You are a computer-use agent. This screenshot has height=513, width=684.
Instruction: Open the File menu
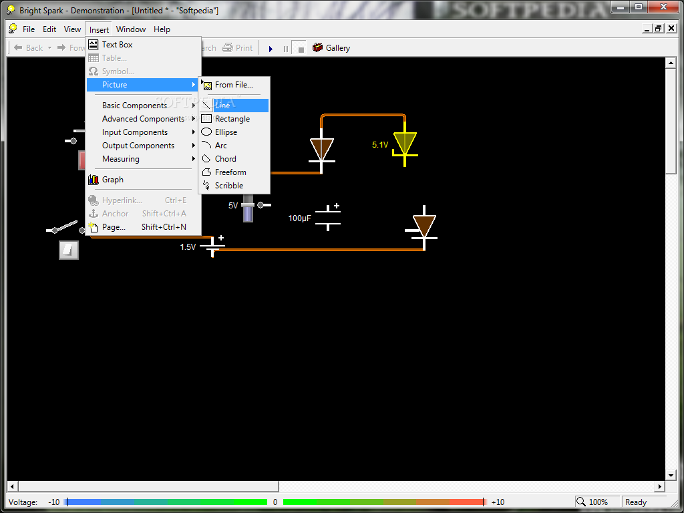coord(29,29)
